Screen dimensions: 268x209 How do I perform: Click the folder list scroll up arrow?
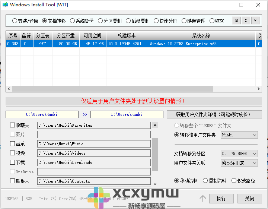tap(155, 125)
